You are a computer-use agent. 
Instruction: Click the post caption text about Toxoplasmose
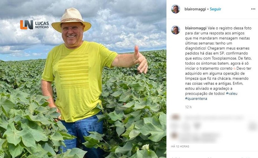(x=218, y=63)
